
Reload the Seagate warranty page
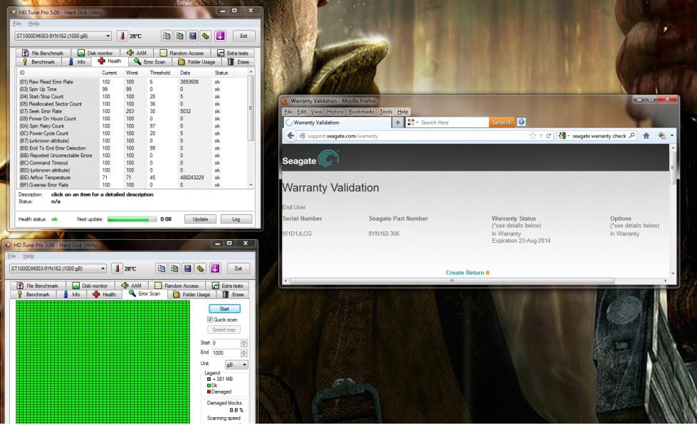pyautogui.click(x=548, y=135)
